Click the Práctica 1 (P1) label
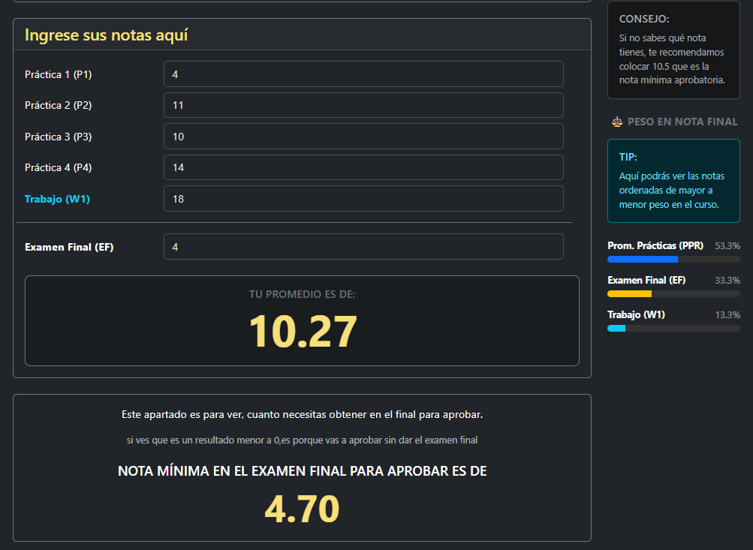This screenshot has width=753, height=550. click(58, 74)
